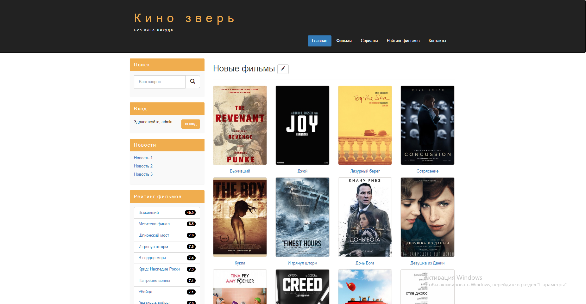
Task: Select Мстители финал in the rating list
Action: pos(154,224)
